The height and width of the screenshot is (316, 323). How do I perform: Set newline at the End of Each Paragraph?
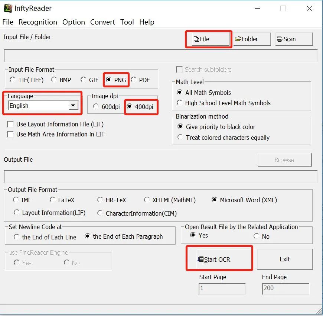click(124, 236)
